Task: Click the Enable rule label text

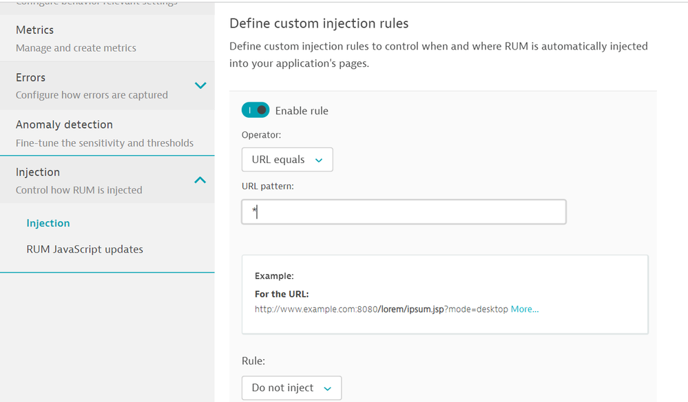Action: [302, 111]
